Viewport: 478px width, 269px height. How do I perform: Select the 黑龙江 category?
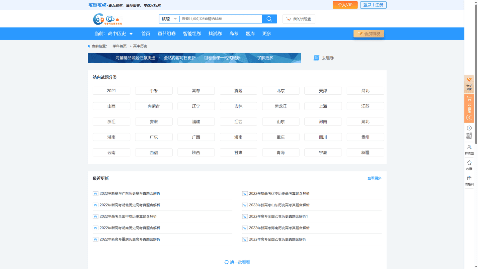pyautogui.click(x=281, y=106)
